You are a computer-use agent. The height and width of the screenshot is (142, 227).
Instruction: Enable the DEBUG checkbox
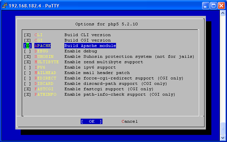27,51
